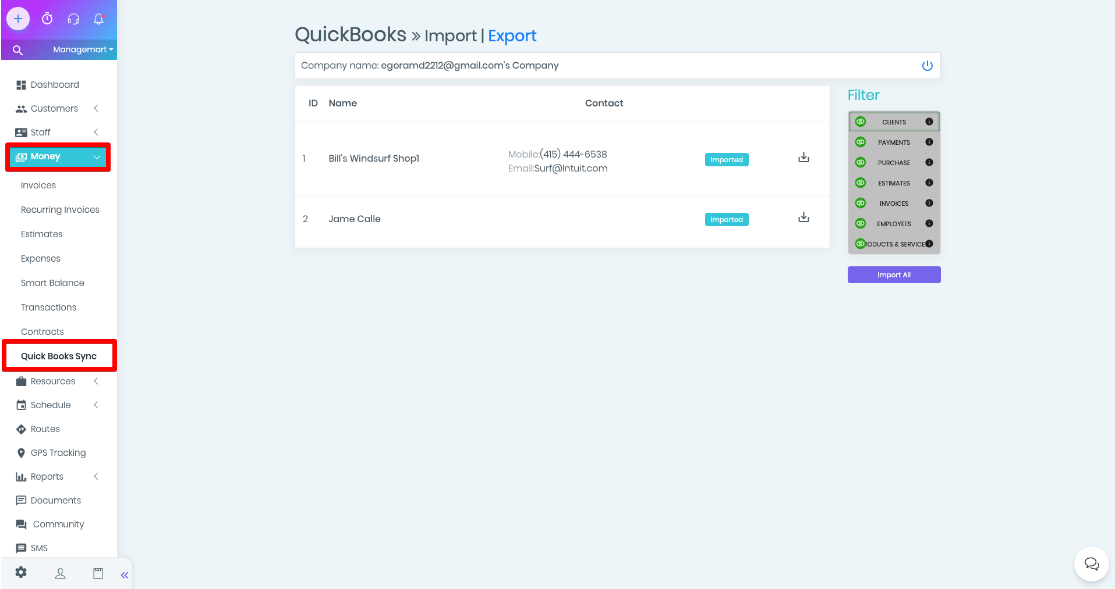Select INVOICES filter
1115x589 pixels.
894,204
